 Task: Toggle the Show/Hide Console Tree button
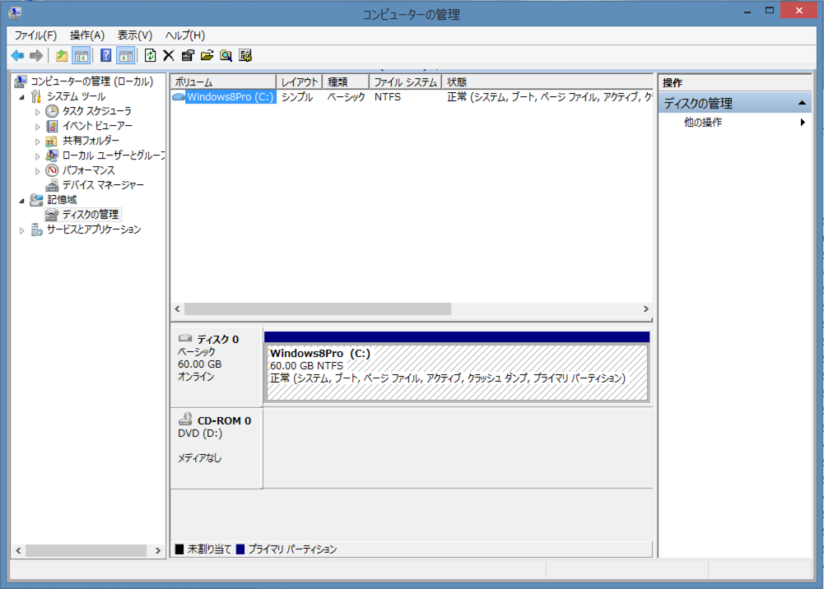point(81,55)
